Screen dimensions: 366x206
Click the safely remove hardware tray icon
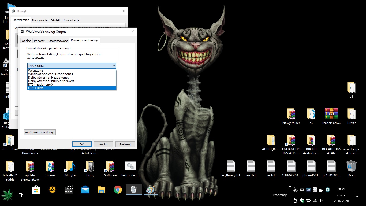pos(296,200)
